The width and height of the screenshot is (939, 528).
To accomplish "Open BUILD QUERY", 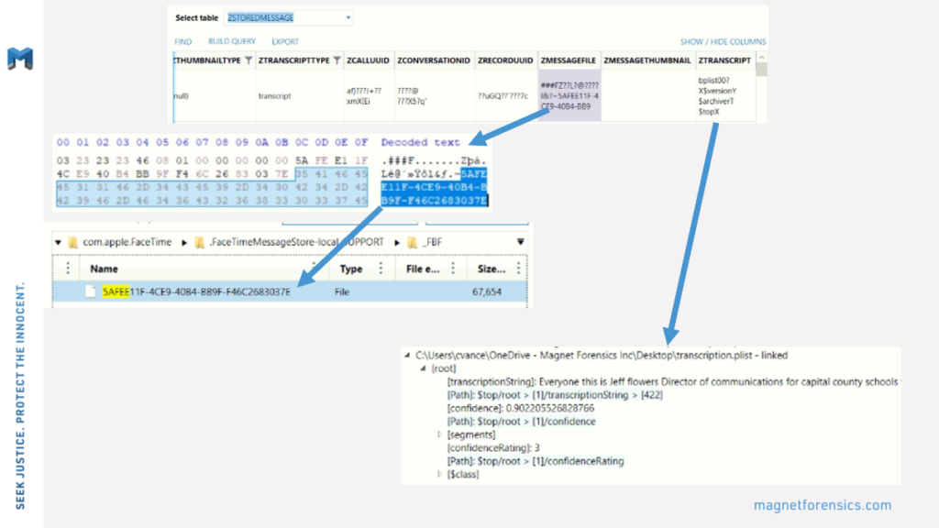I will click(232, 41).
